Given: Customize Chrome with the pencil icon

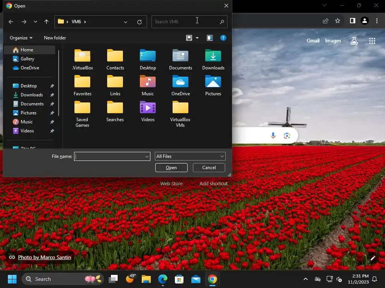Looking at the screenshot, I should 373,258.
